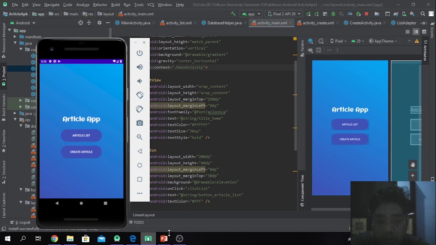Switch editor to Code-only view mode
The image size is (436, 245).
pos(407,32)
